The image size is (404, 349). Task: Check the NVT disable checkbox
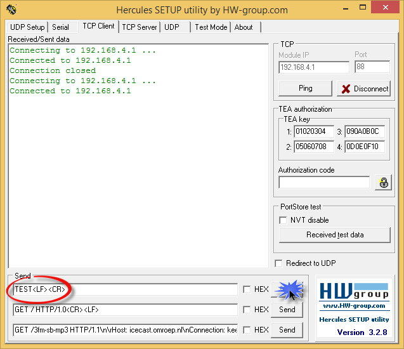pyautogui.click(x=283, y=220)
